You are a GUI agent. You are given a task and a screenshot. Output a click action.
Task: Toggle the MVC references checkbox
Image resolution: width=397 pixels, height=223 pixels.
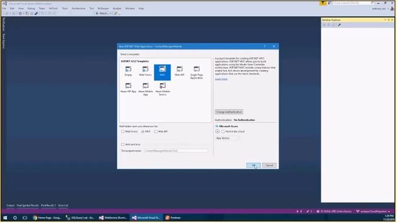(x=143, y=131)
